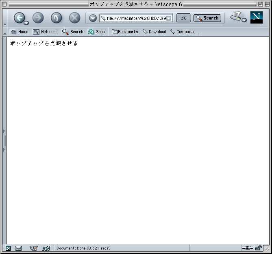This screenshot has height=254, width=272.
Task: Click the Customize... bookmark link
Action: 185,32
